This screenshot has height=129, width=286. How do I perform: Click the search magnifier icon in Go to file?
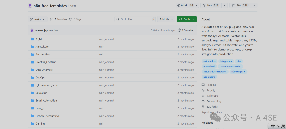(x=118, y=19)
